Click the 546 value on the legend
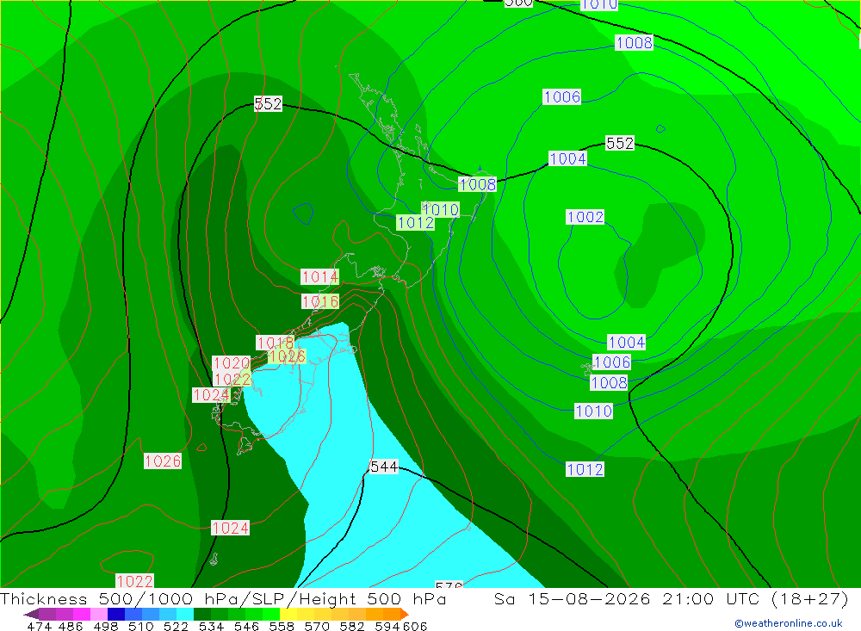This screenshot has height=631, width=861. [246, 626]
